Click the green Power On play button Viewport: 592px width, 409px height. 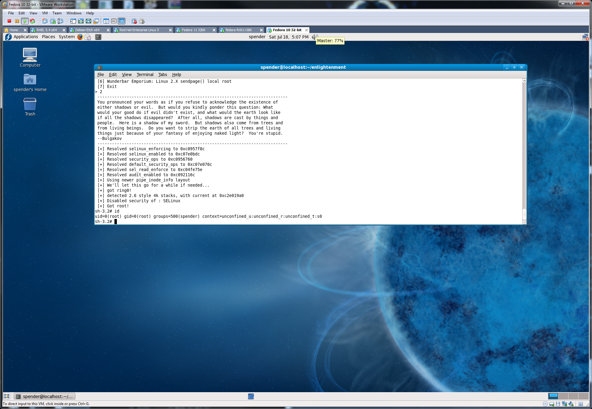click(25, 21)
